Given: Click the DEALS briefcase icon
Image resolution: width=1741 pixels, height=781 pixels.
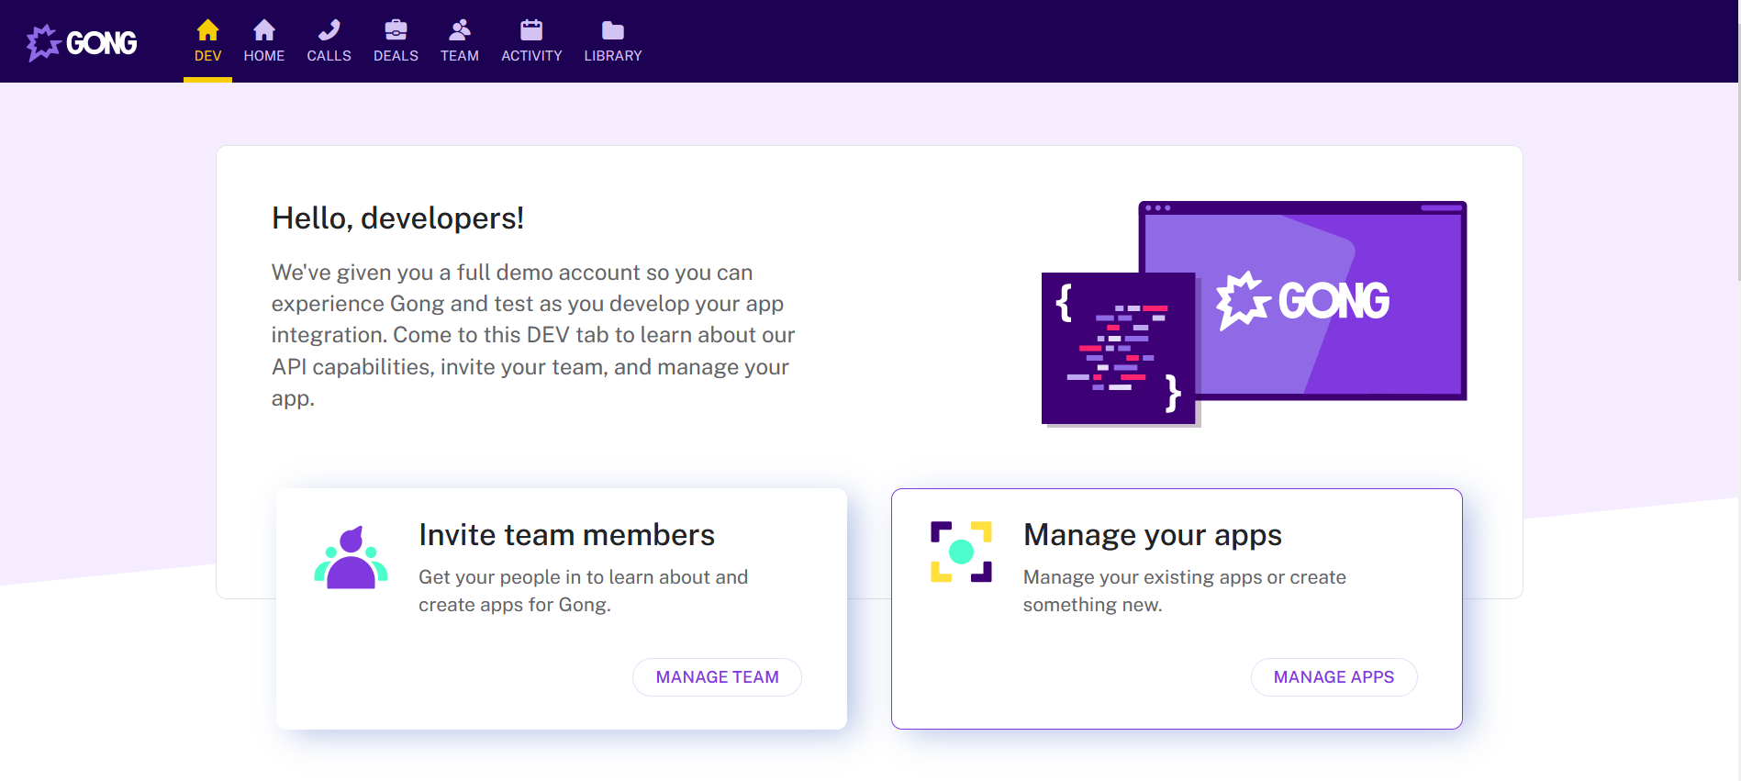Looking at the screenshot, I should pyautogui.click(x=396, y=30).
